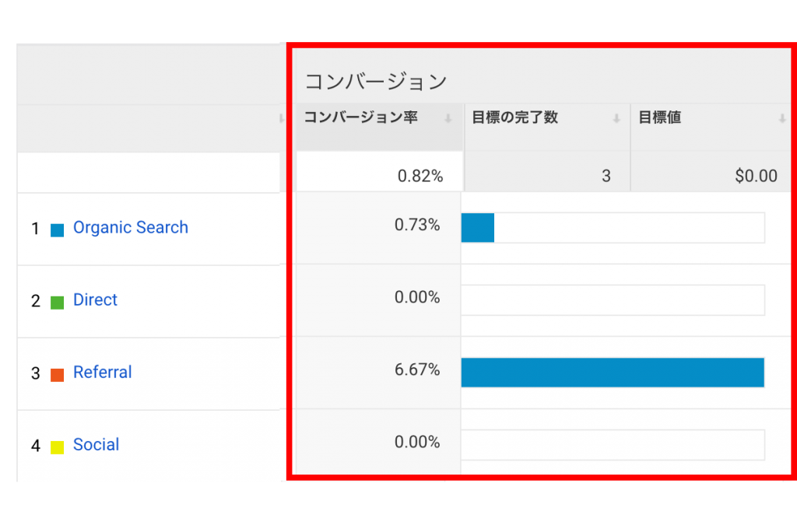The height and width of the screenshot is (522, 797).
Task: Select the 目標値 column header
Action: click(659, 118)
